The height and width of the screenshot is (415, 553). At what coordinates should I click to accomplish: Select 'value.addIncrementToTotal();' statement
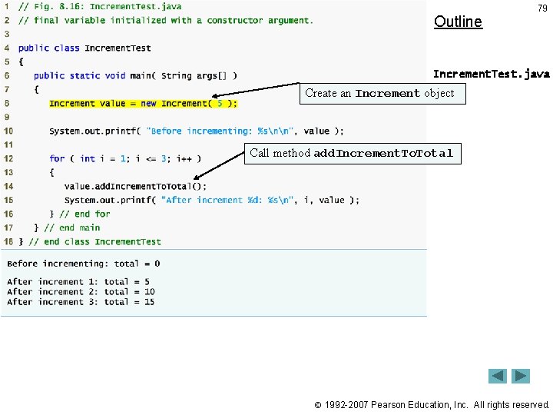click(x=135, y=186)
